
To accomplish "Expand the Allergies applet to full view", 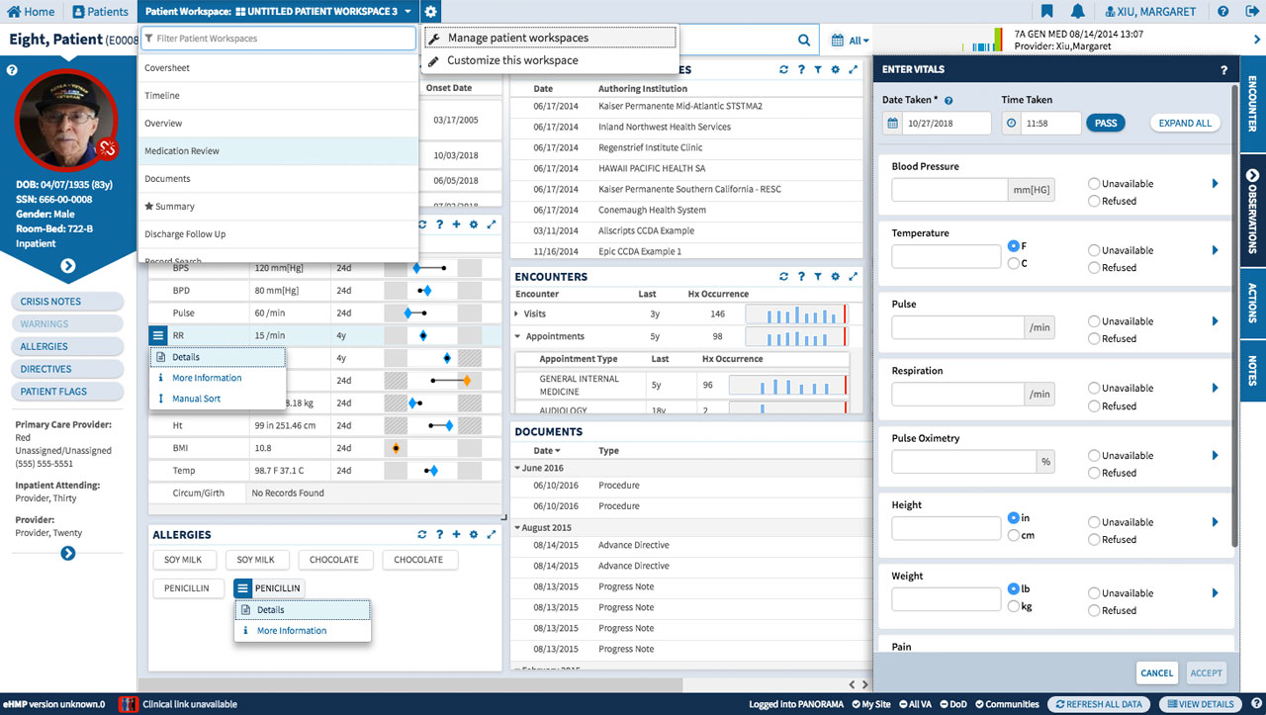I will [492, 535].
